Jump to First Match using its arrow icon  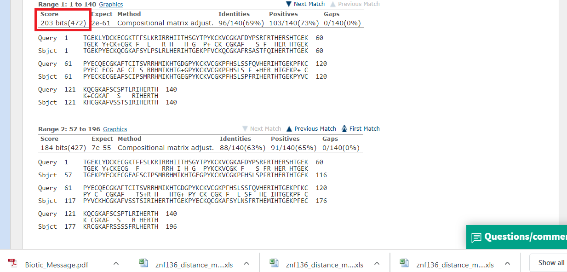(x=344, y=129)
